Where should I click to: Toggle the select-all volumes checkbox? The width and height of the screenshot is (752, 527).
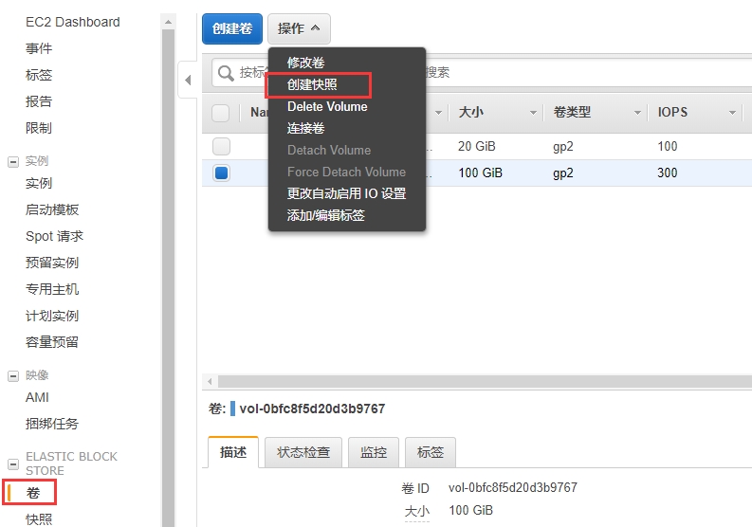(x=221, y=113)
